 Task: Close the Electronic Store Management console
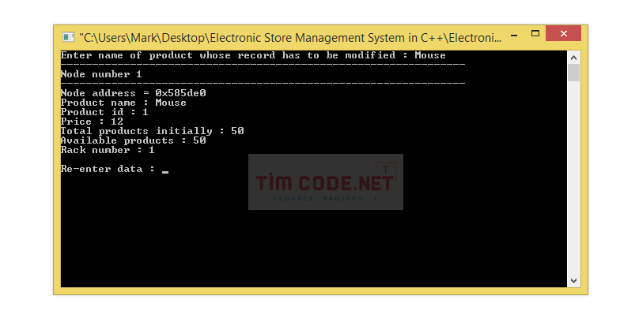(563, 33)
